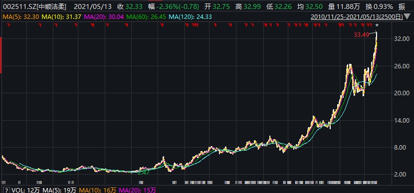Click the cyan MA(120) moving average label
414x193 pixels.
coord(191,17)
